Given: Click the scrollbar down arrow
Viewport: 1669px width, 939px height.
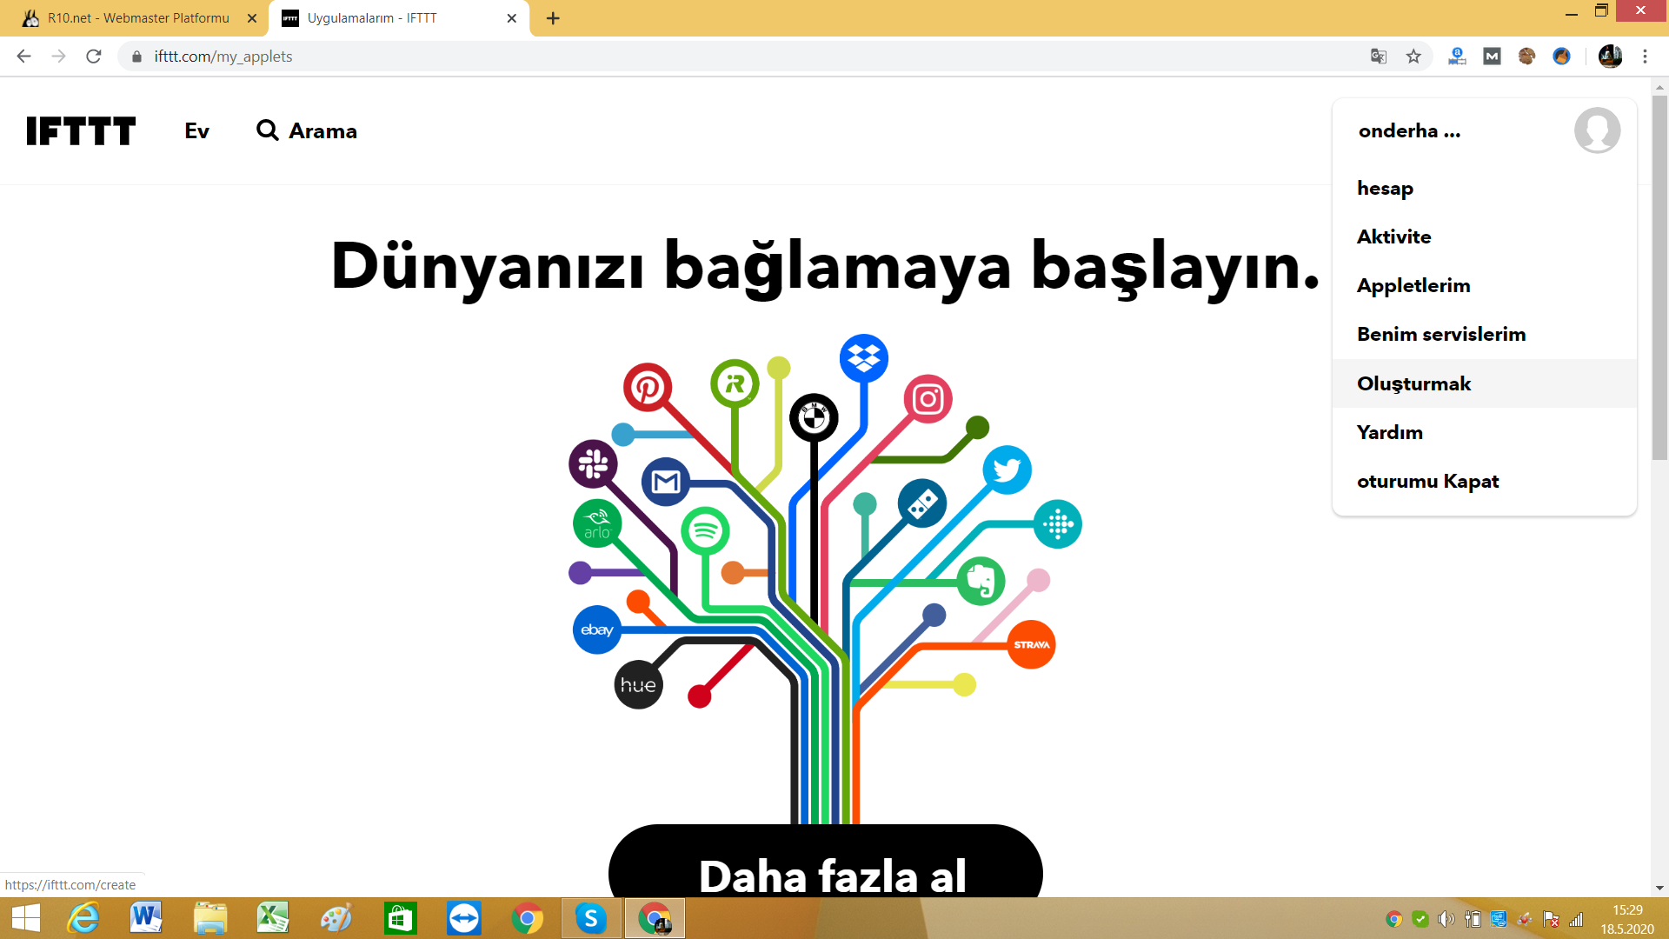Looking at the screenshot, I should click(x=1659, y=889).
